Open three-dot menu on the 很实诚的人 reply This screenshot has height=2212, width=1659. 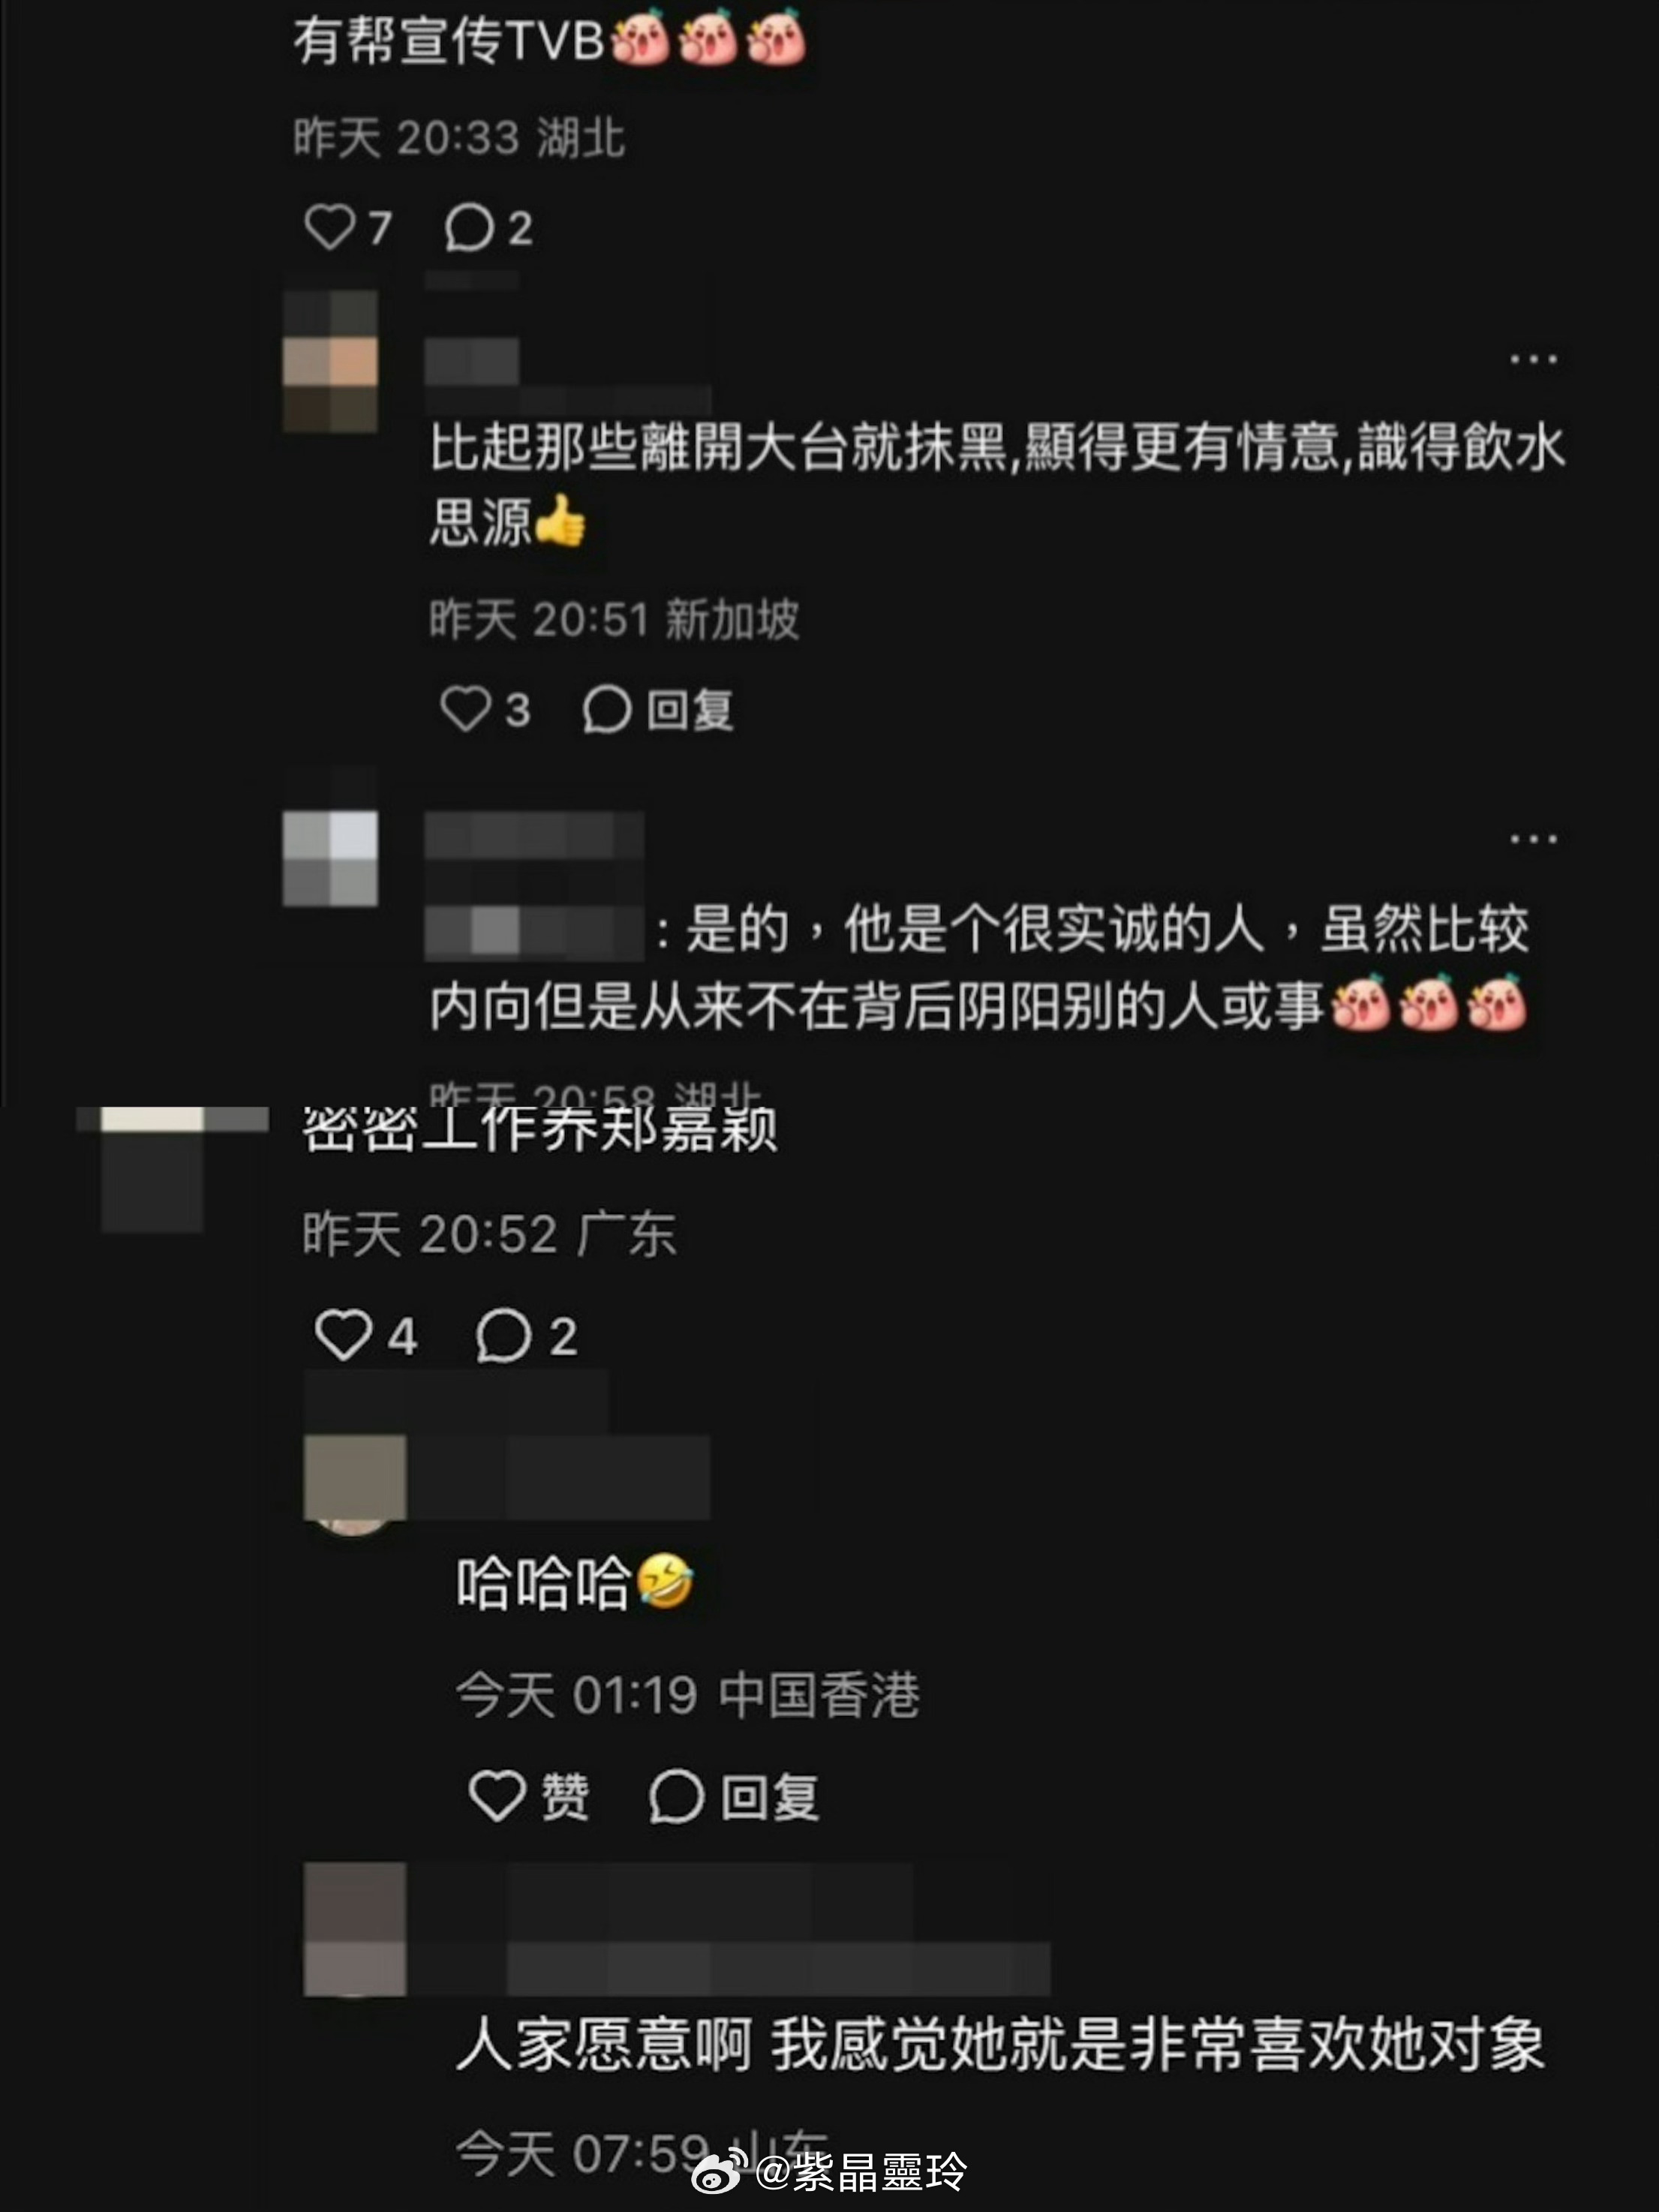click(x=1534, y=839)
